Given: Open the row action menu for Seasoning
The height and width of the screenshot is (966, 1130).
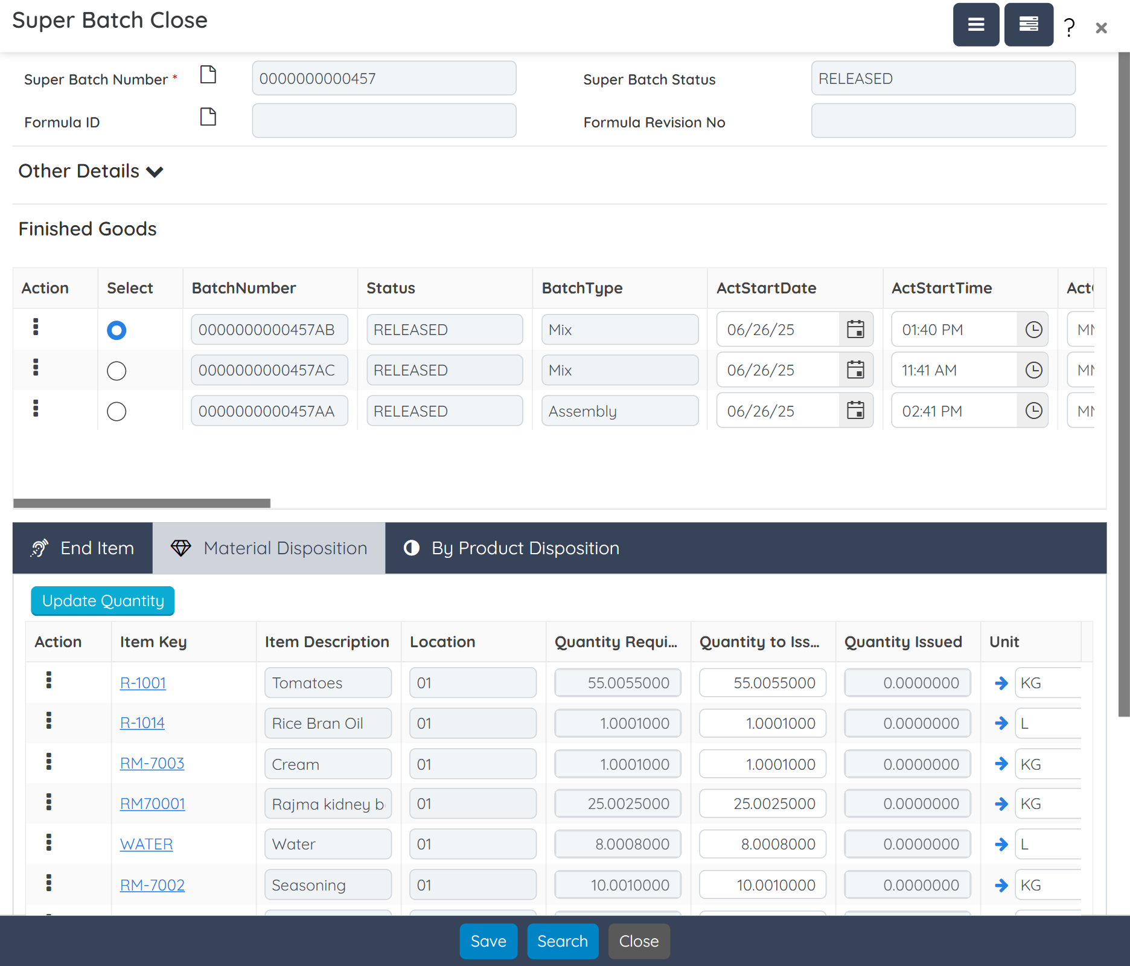Looking at the screenshot, I should (x=49, y=883).
